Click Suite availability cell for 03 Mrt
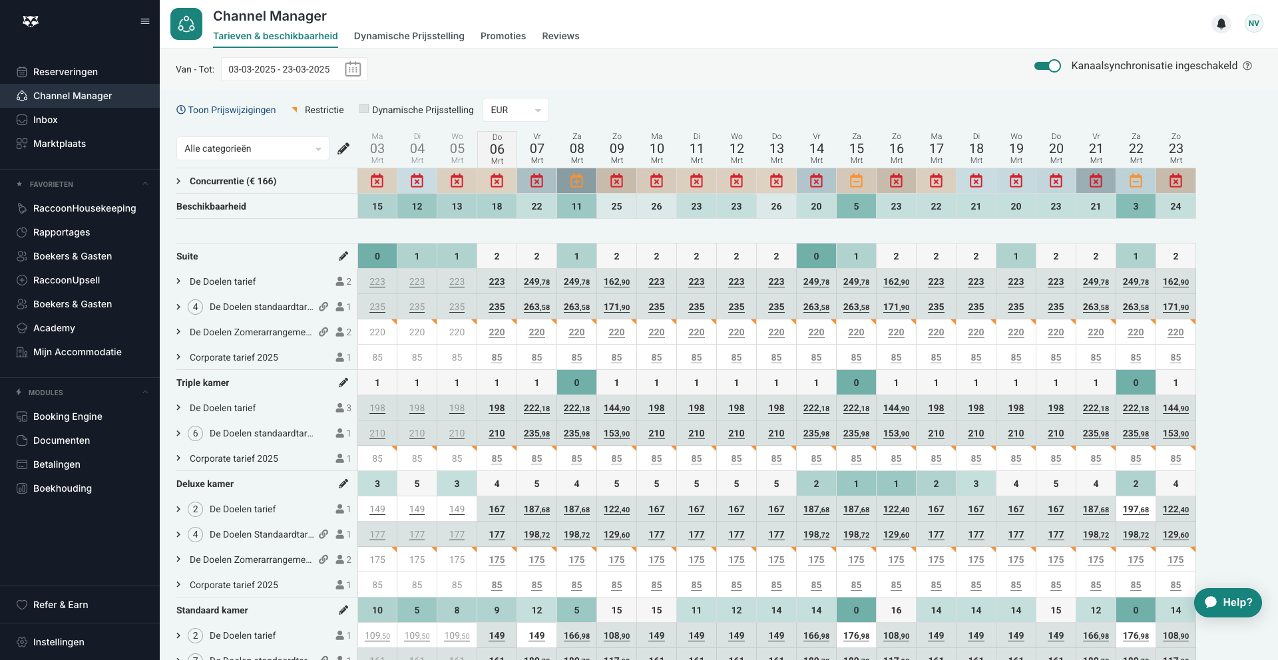The image size is (1278, 660). pyautogui.click(x=377, y=256)
